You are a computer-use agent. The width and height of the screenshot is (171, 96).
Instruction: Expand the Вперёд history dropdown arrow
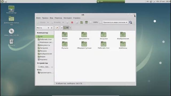(63, 22)
